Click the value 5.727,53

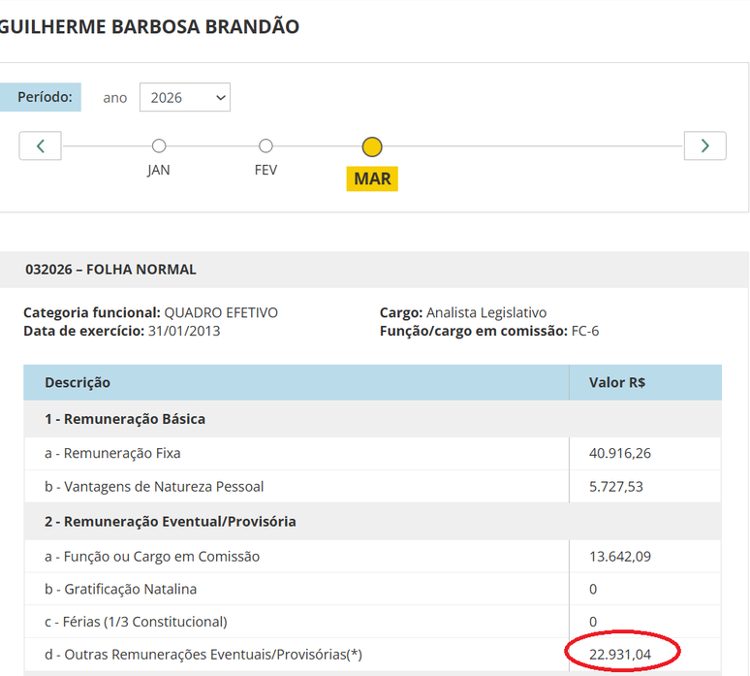tap(616, 487)
